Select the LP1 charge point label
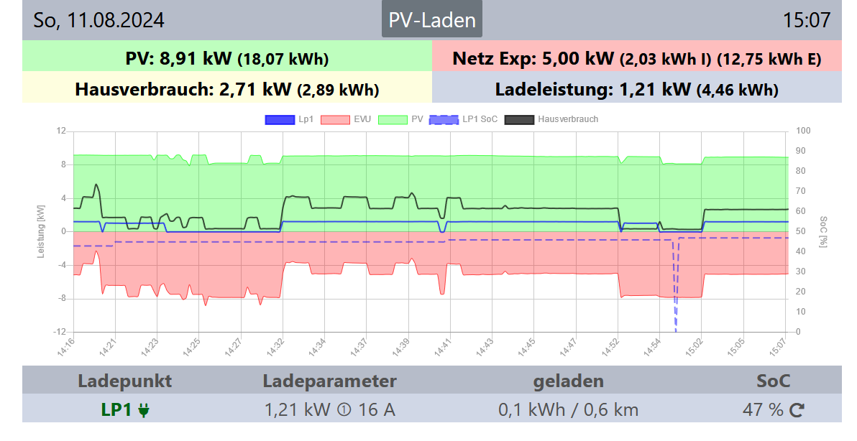Image resolution: width=857 pixels, height=441 pixels. [116, 409]
